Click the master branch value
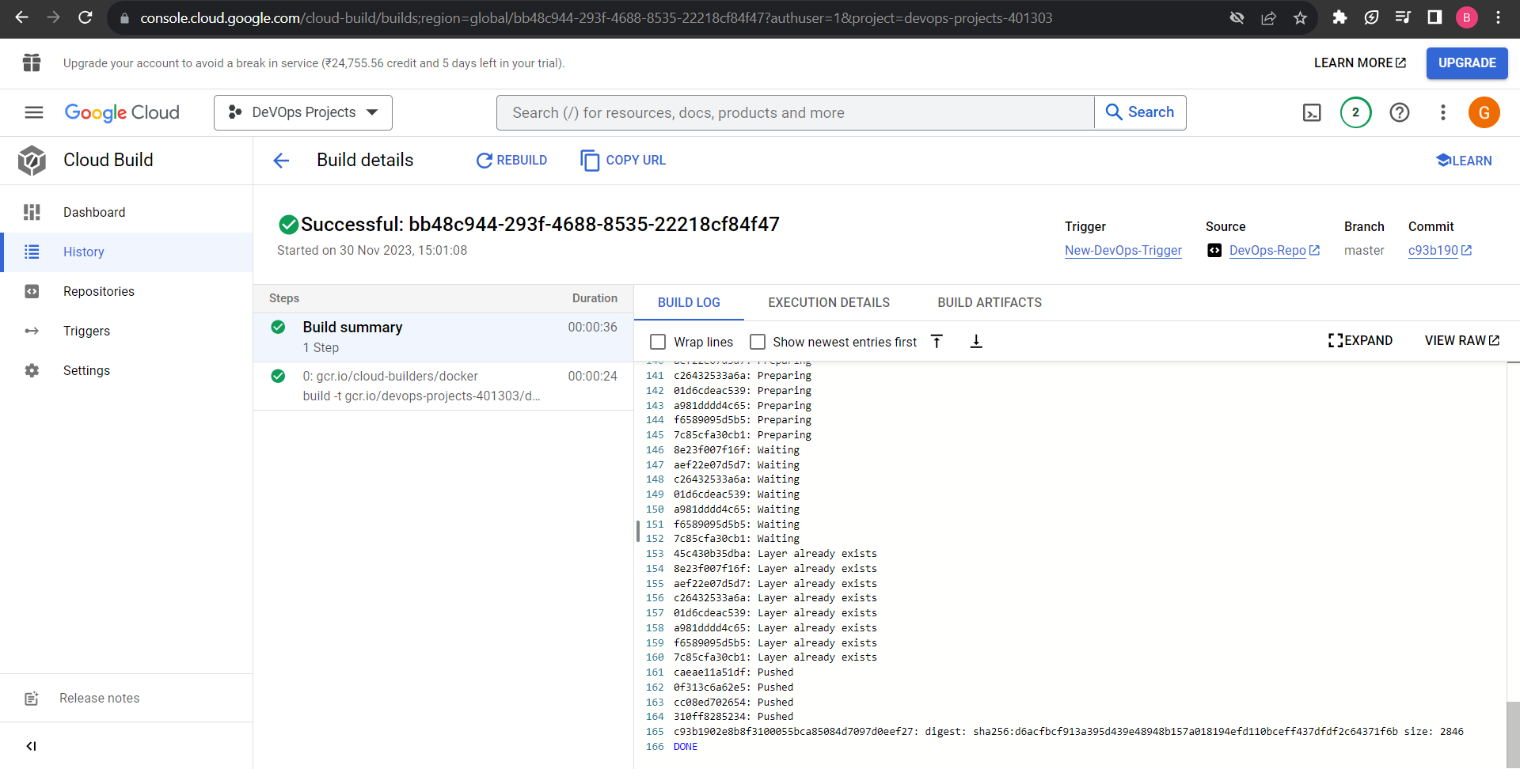This screenshot has height=769, width=1520. (x=1364, y=250)
